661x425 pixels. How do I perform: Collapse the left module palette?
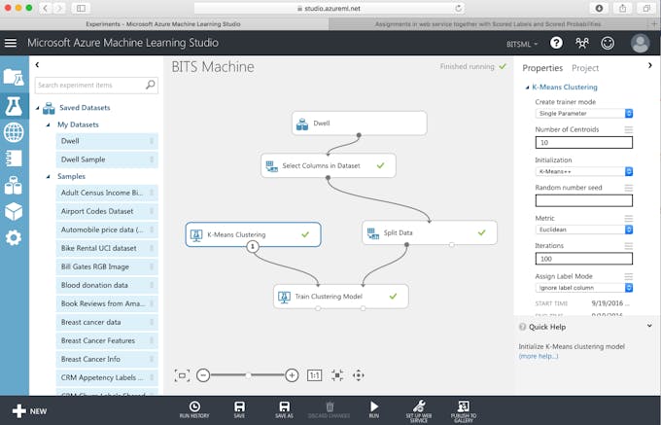pyautogui.click(x=37, y=64)
